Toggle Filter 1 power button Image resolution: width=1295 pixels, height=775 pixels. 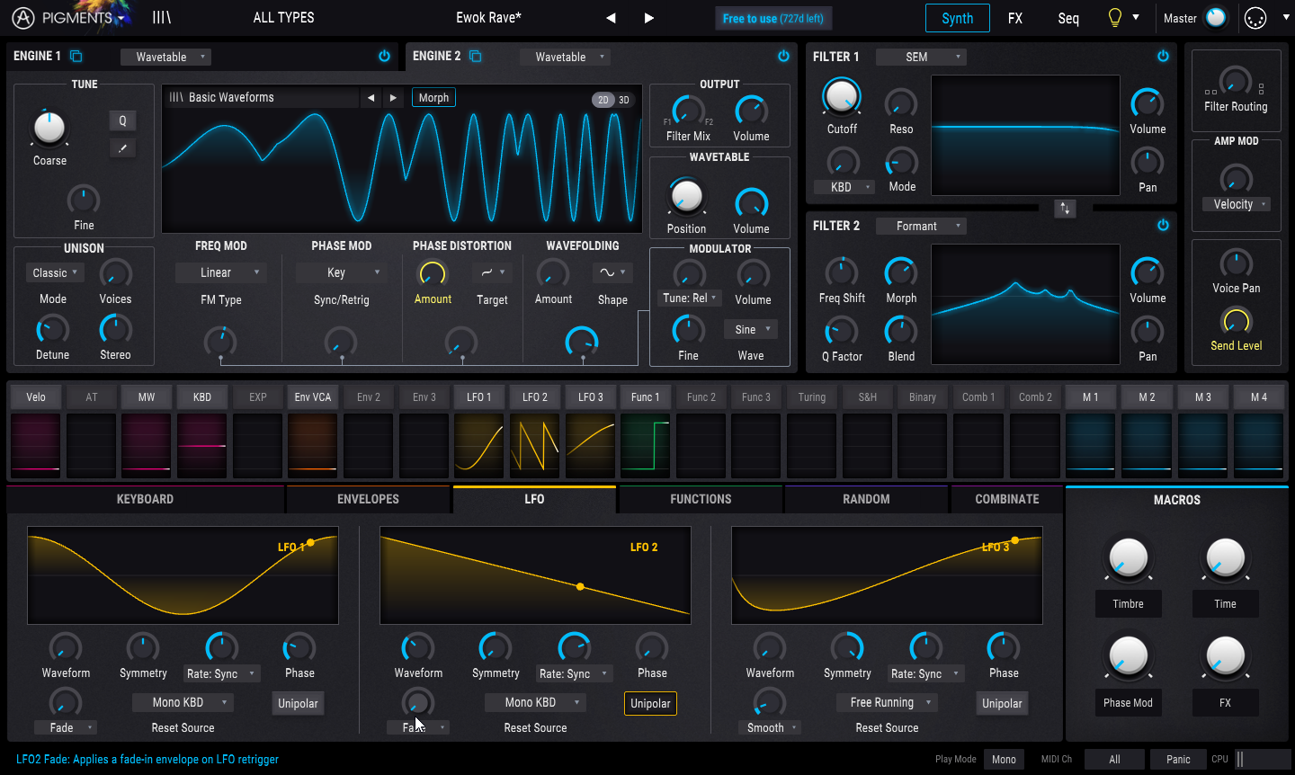click(1163, 56)
